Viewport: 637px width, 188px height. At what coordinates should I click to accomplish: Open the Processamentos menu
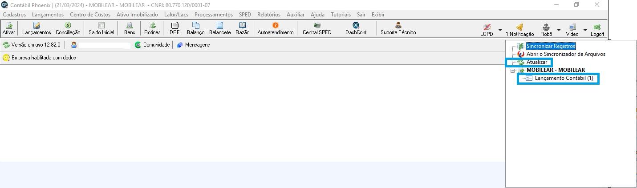[214, 15]
